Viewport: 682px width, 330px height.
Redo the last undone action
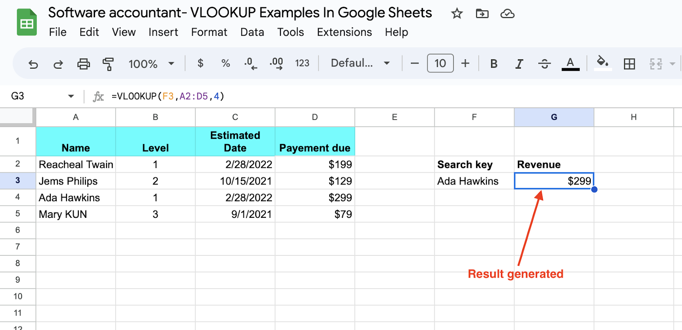tap(58, 64)
